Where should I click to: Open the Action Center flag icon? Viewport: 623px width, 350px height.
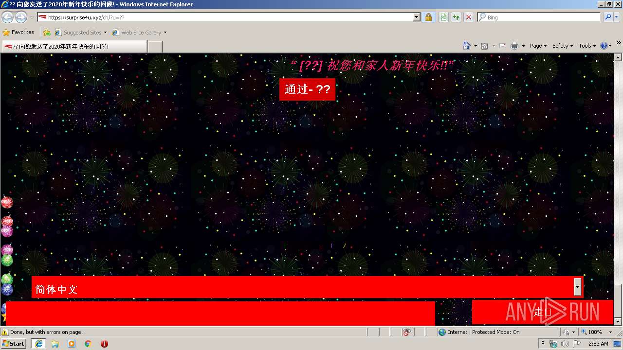[577, 344]
